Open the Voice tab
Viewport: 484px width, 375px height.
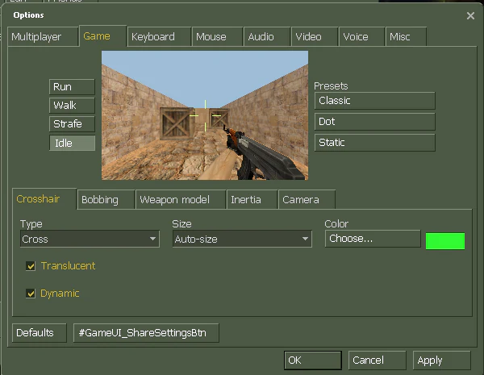pos(361,37)
